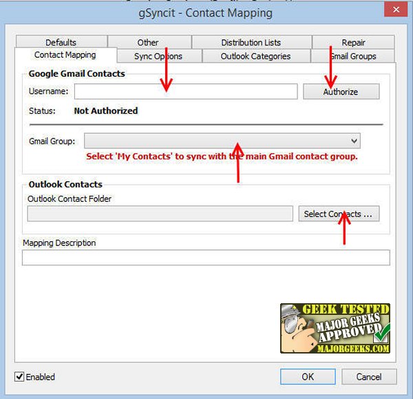Click the 'Not Authorized' status text
This screenshot has width=413, height=399.
[106, 111]
